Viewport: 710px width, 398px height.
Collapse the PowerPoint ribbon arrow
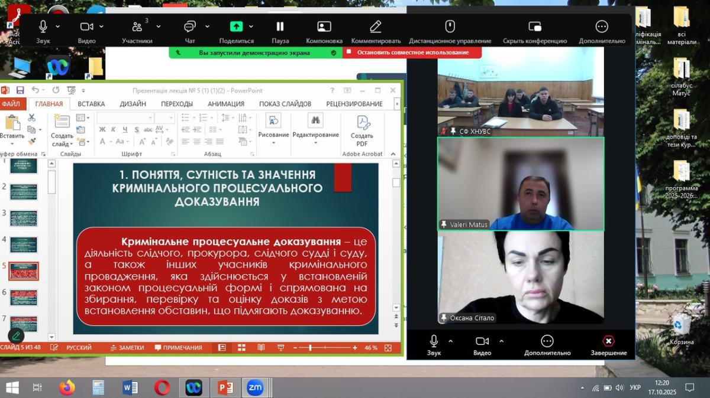pos(392,154)
